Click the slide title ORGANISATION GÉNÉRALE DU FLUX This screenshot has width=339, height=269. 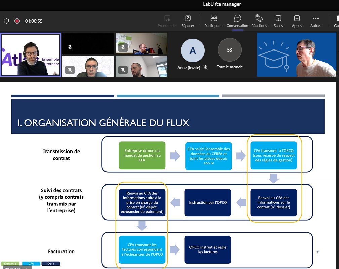[103, 123]
